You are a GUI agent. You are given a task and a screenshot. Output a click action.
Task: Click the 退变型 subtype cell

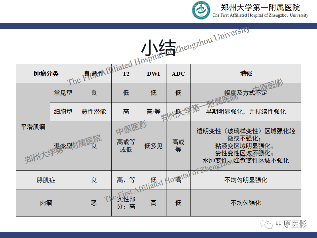pos(63,146)
